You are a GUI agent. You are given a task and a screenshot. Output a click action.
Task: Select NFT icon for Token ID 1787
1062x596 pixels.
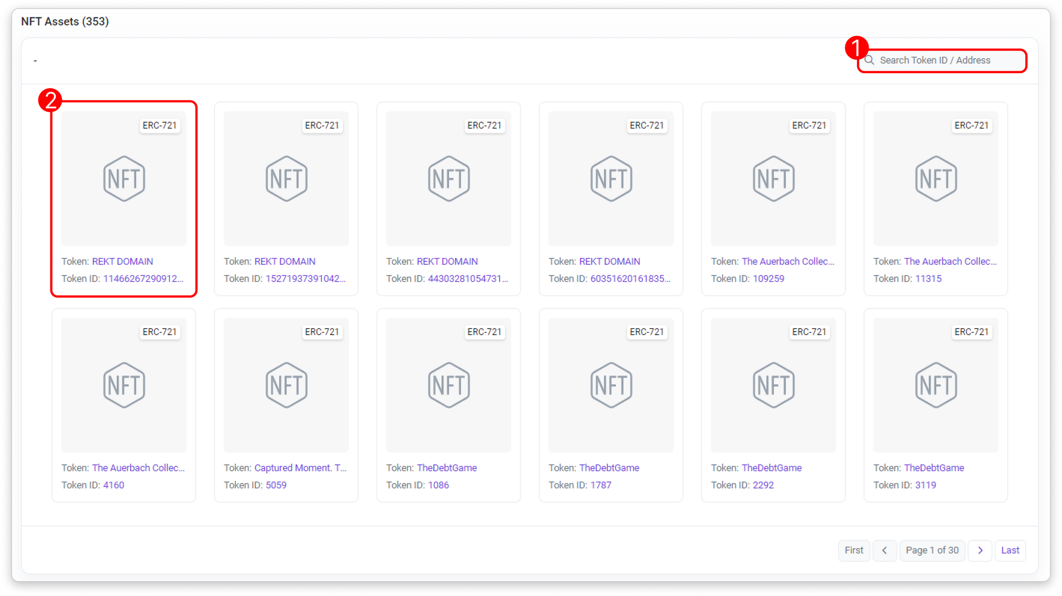611,385
